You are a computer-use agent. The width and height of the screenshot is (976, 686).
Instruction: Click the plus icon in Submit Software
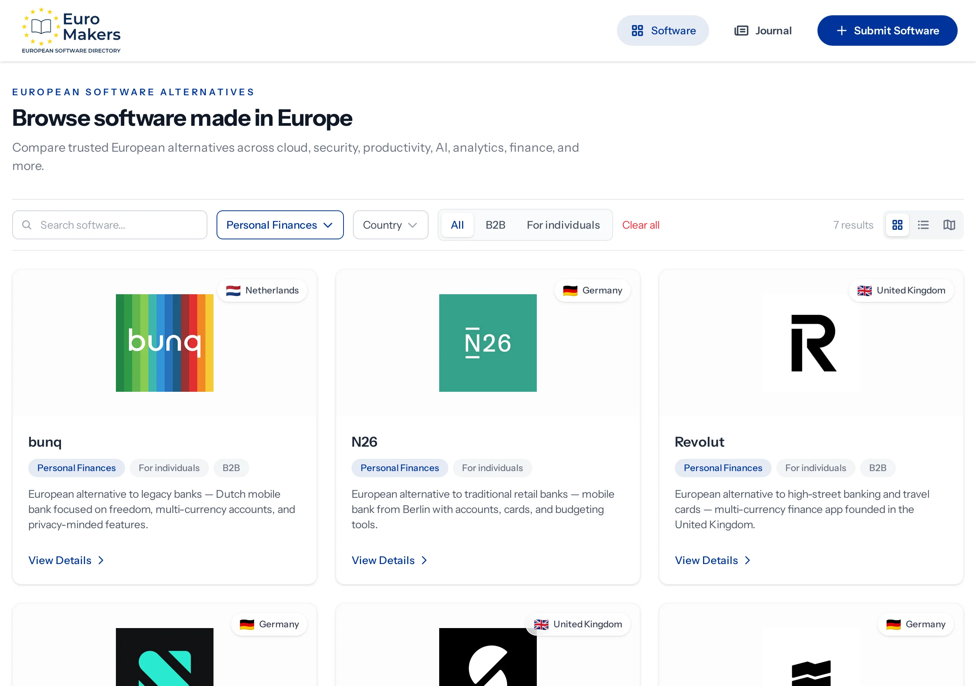[x=842, y=30]
